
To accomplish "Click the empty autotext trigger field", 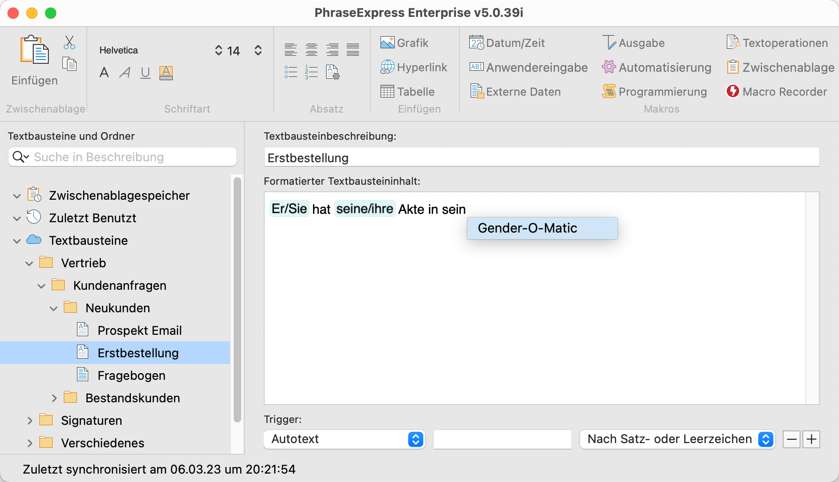I will 503,439.
